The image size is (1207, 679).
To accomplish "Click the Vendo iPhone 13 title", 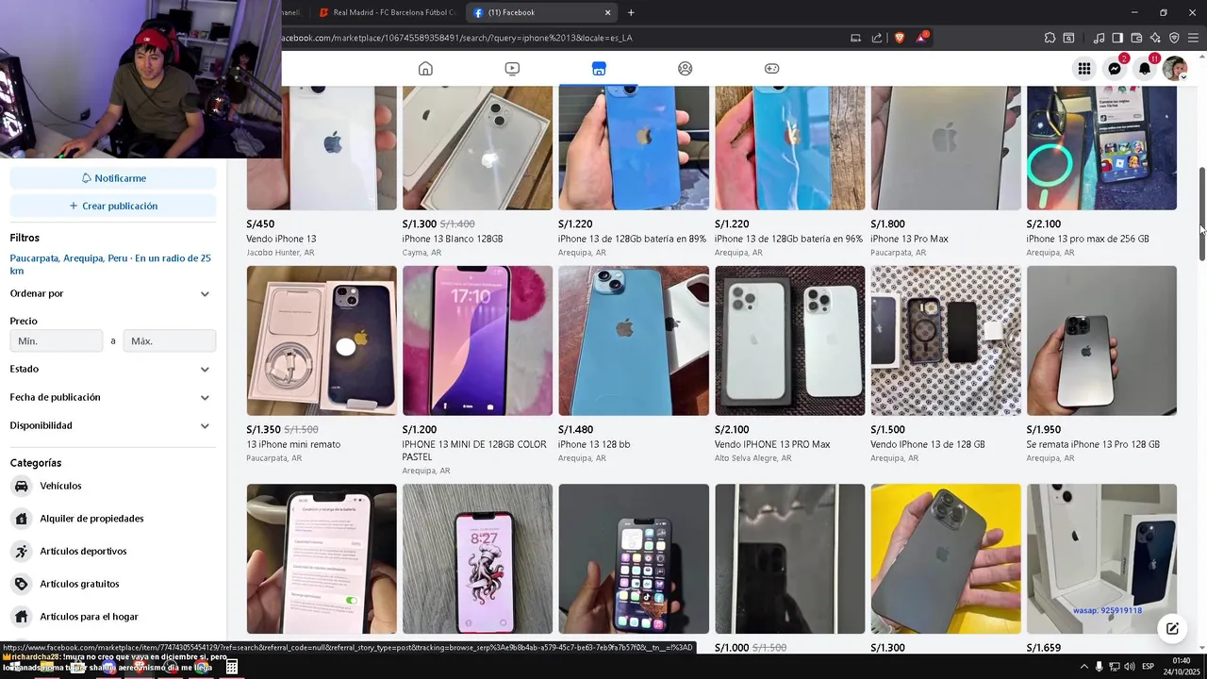I will point(281,239).
